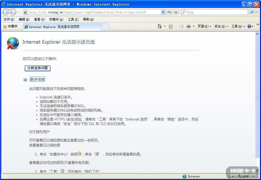Open the Print options dropdown arrow

tap(194, 26)
